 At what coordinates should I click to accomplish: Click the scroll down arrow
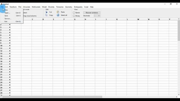click(179, 95)
